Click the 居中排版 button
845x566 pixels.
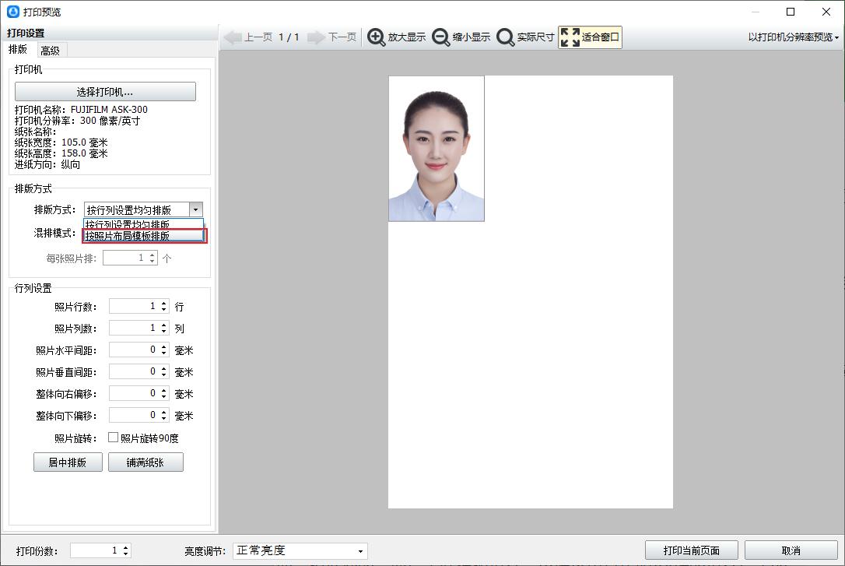click(x=68, y=462)
